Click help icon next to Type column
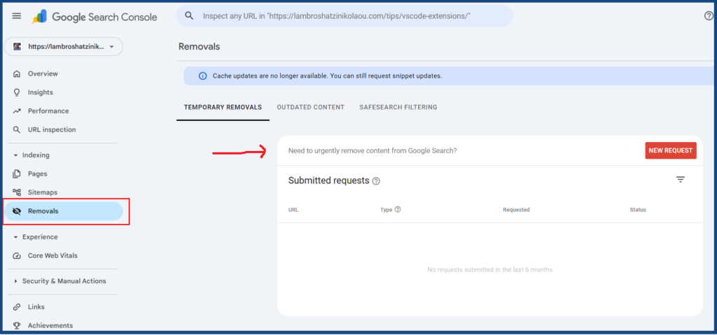The image size is (717, 335). pyautogui.click(x=398, y=209)
